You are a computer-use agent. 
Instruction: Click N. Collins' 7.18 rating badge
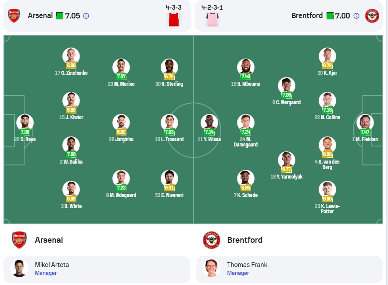[x=327, y=110]
